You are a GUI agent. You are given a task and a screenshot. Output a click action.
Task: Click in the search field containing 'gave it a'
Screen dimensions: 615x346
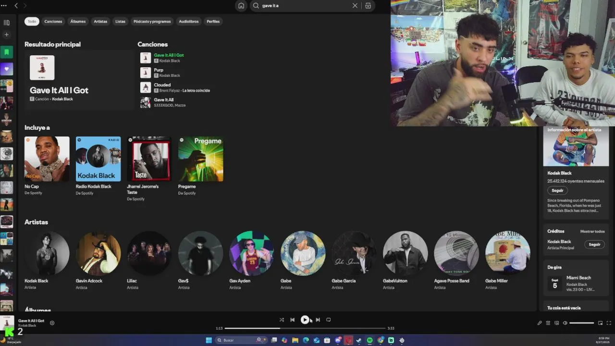point(305,6)
